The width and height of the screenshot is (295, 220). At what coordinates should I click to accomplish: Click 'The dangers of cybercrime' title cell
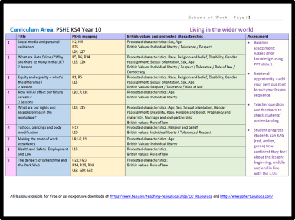(43, 166)
